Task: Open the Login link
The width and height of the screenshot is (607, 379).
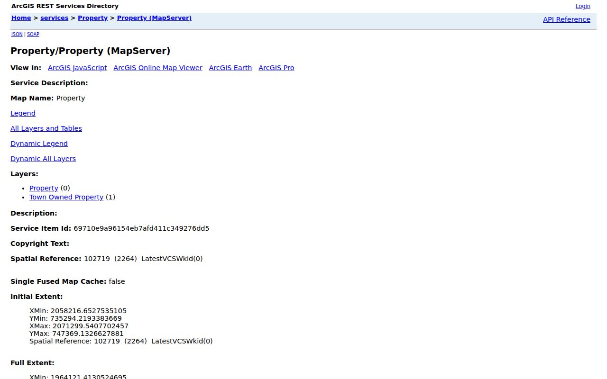Action: [x=583, y=6]
